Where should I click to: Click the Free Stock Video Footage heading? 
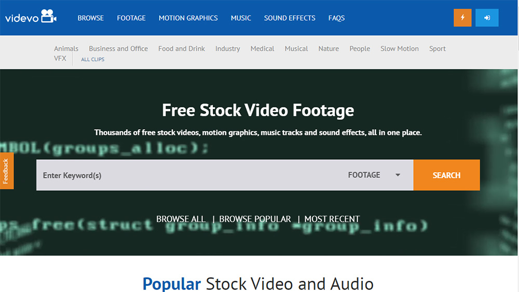(x=258, y=110)
